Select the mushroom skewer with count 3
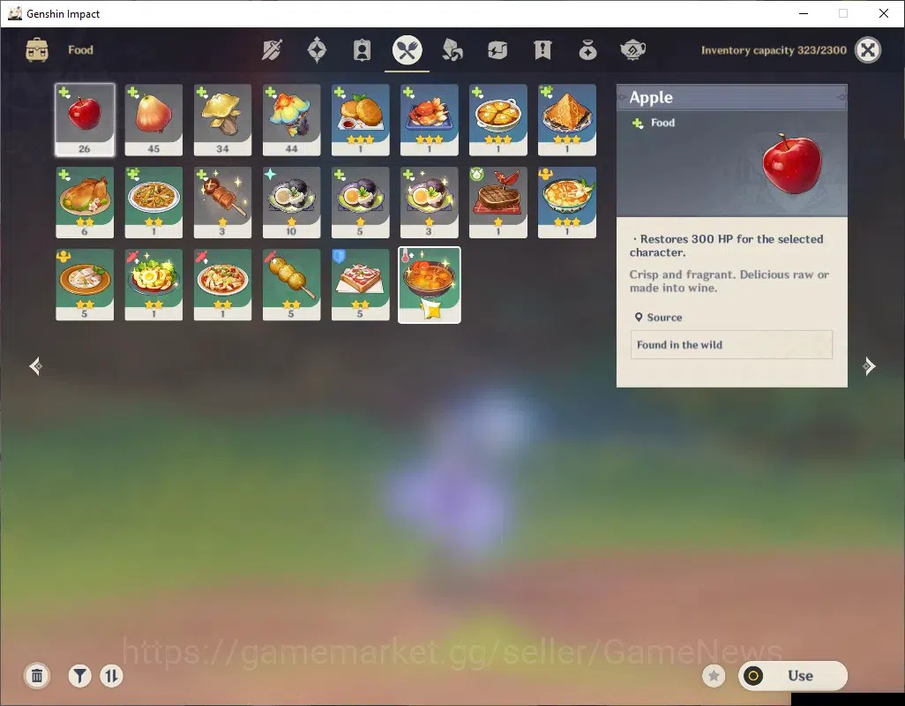This screenshot has width=905, height=706. click(222, 203)
